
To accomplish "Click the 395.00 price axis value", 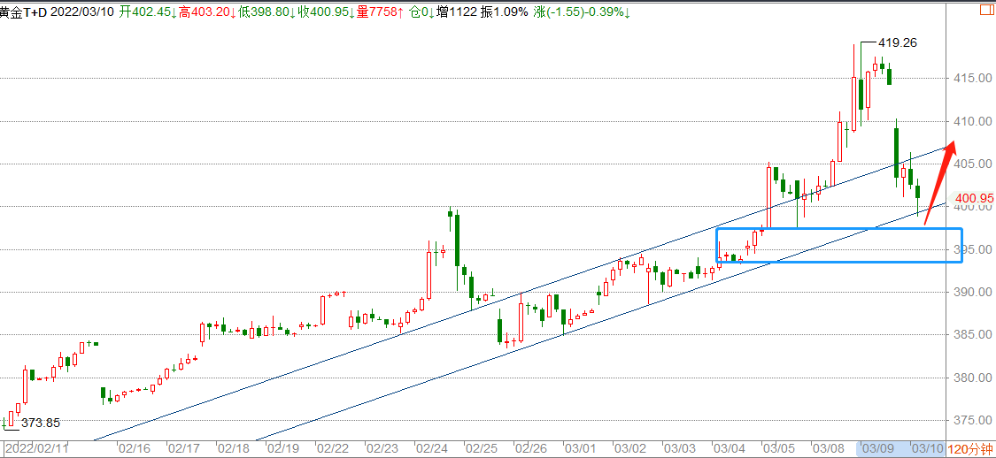I will (x=972, y=249).
